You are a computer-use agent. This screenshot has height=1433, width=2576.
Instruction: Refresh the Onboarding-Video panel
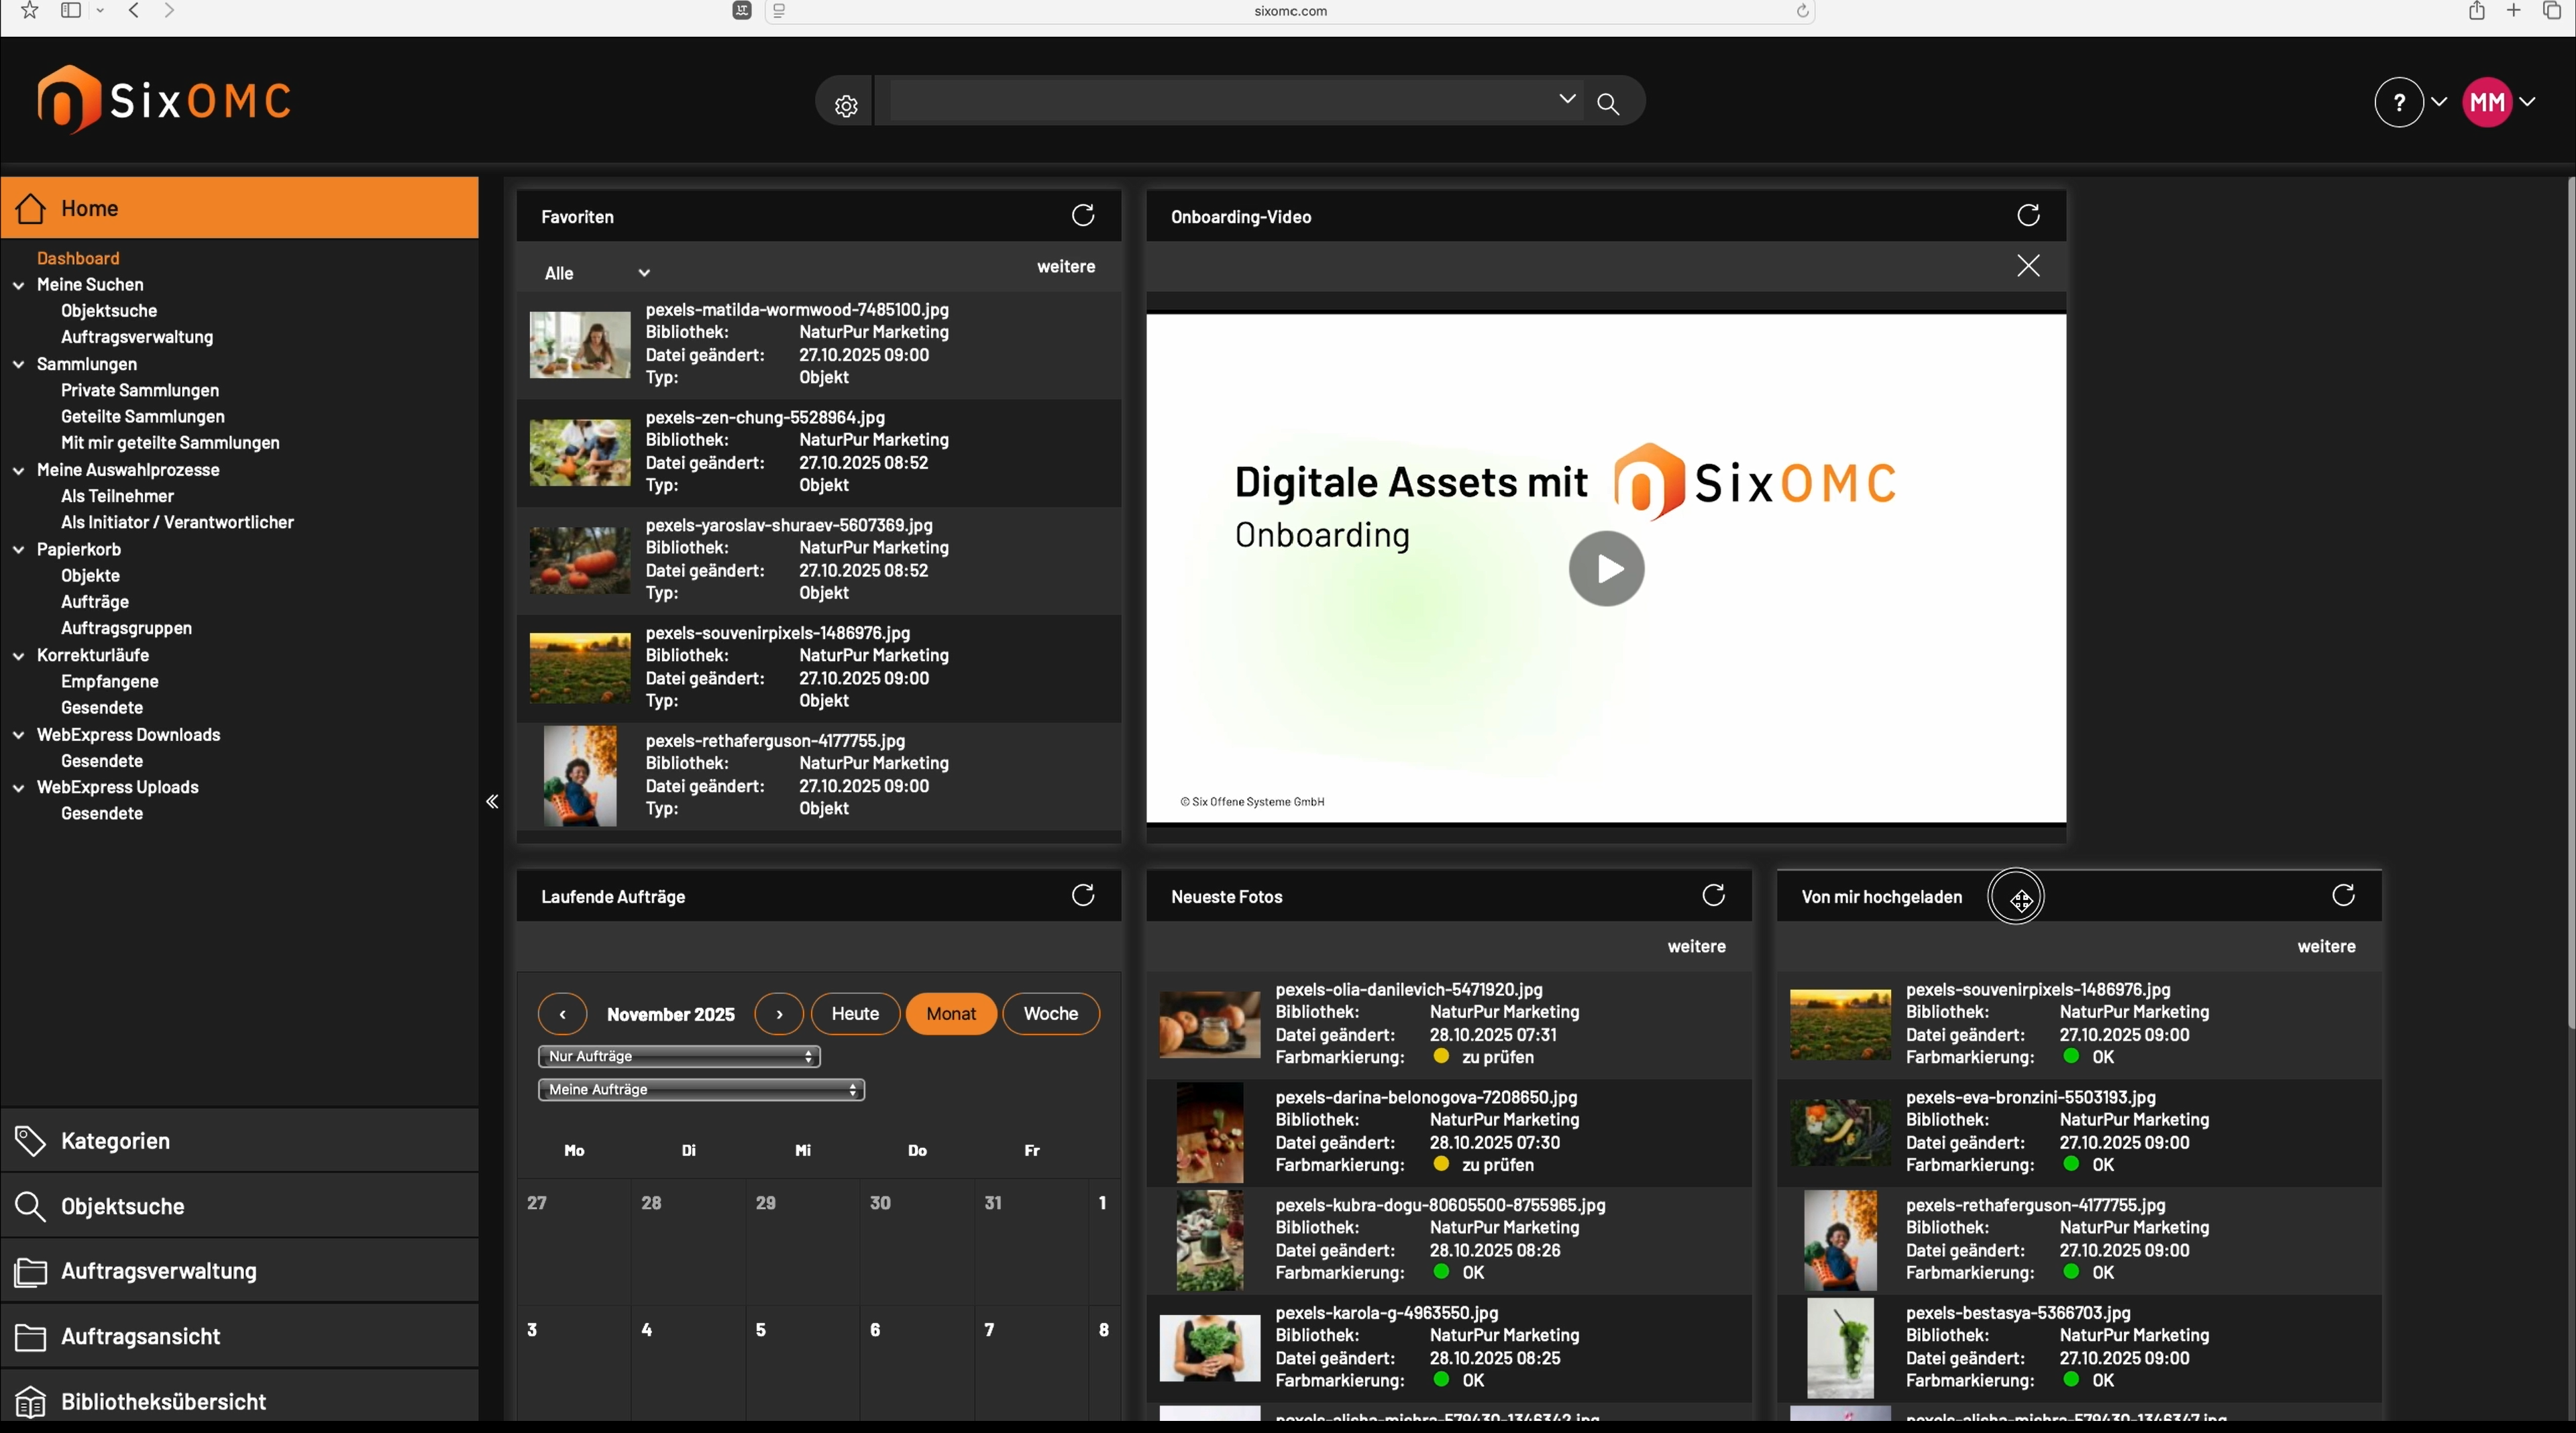click(2028, 215)
